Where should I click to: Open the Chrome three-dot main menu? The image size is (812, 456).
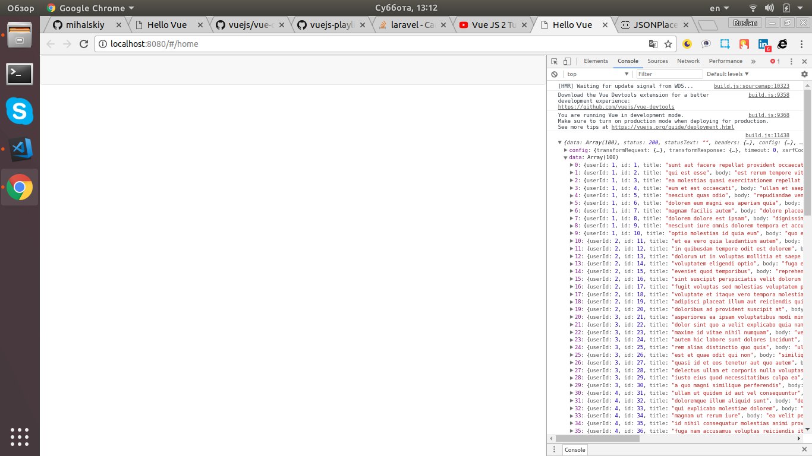coord(801,44)
